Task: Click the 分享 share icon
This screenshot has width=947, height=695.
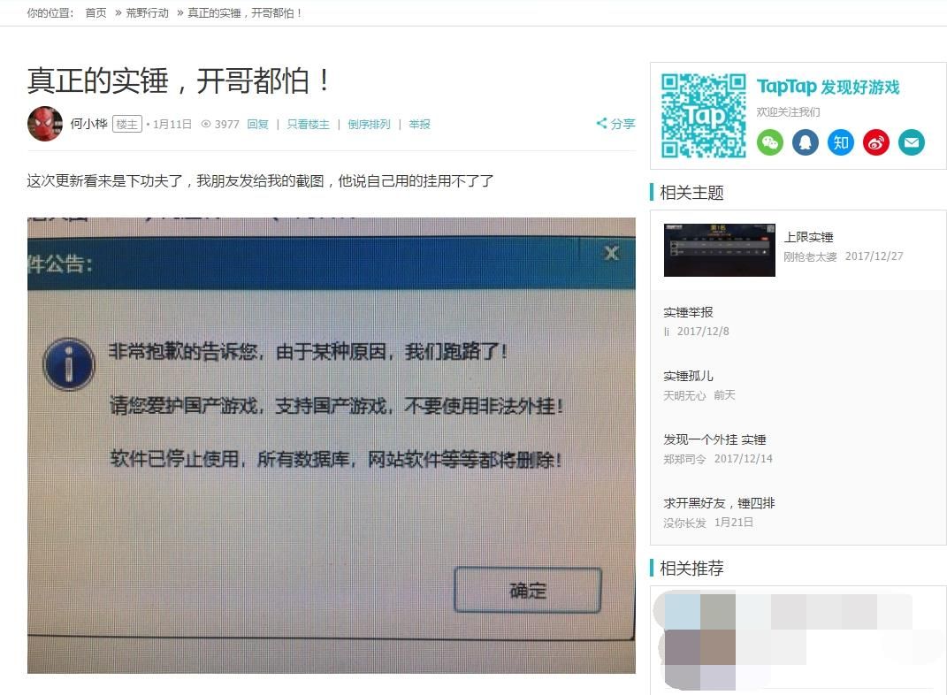Action: tap(615, 124)
